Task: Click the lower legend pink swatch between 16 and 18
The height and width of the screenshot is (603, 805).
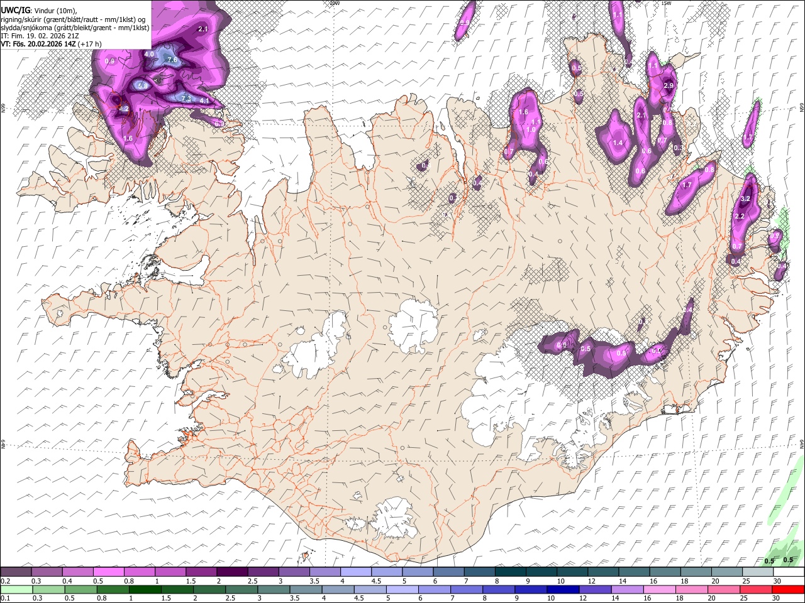Action: (x=659, y=589)
